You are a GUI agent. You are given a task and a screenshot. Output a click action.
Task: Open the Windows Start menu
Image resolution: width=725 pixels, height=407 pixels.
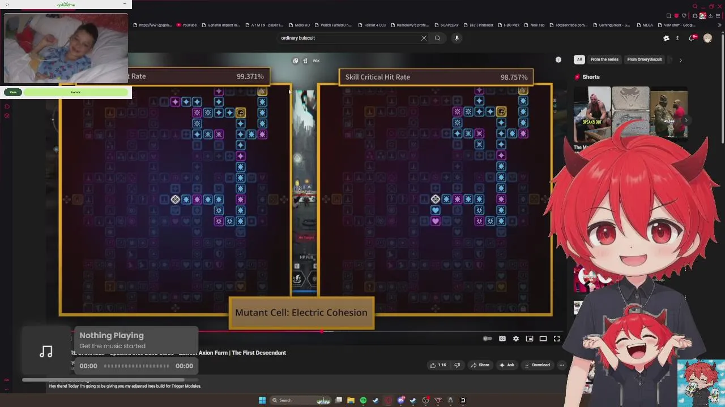coord(262,400)
